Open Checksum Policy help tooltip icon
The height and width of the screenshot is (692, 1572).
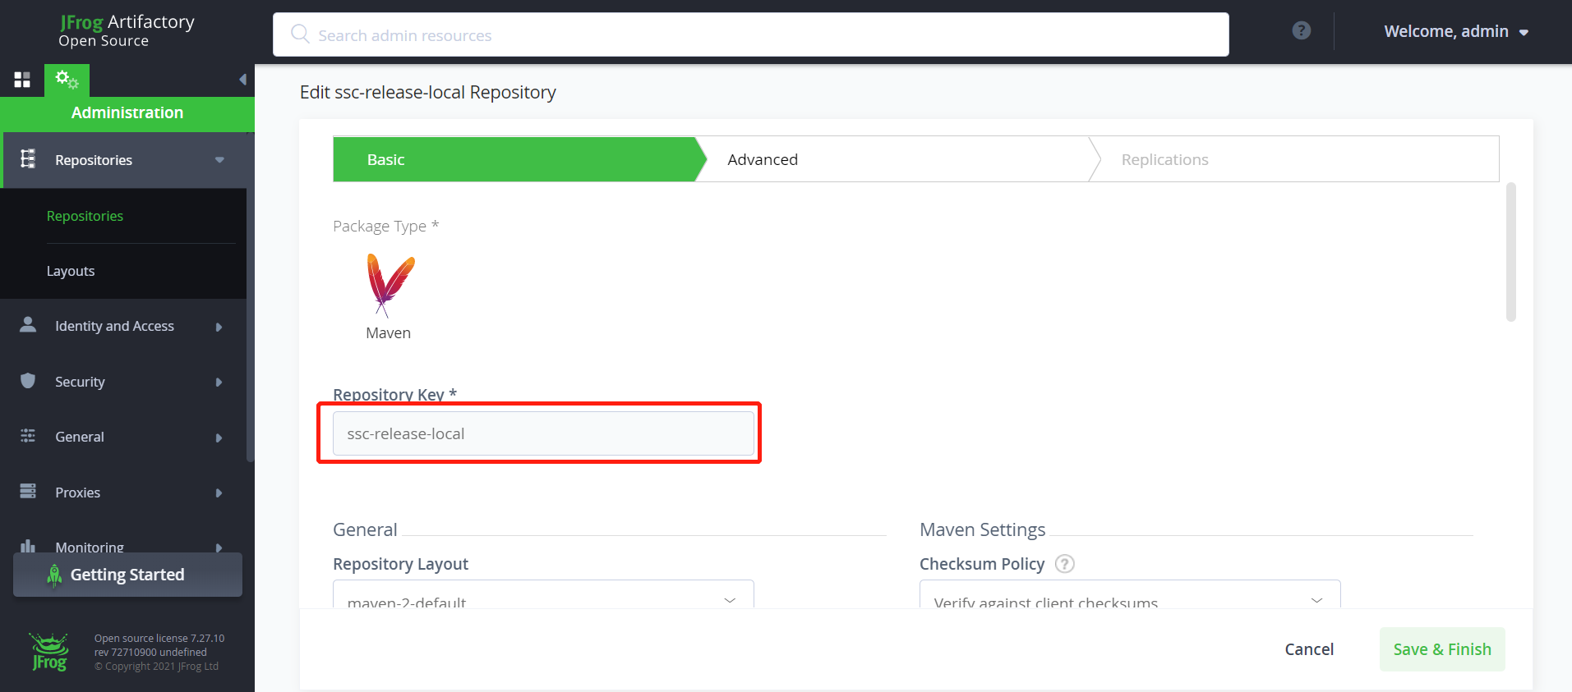click(x=1064, y=564)
